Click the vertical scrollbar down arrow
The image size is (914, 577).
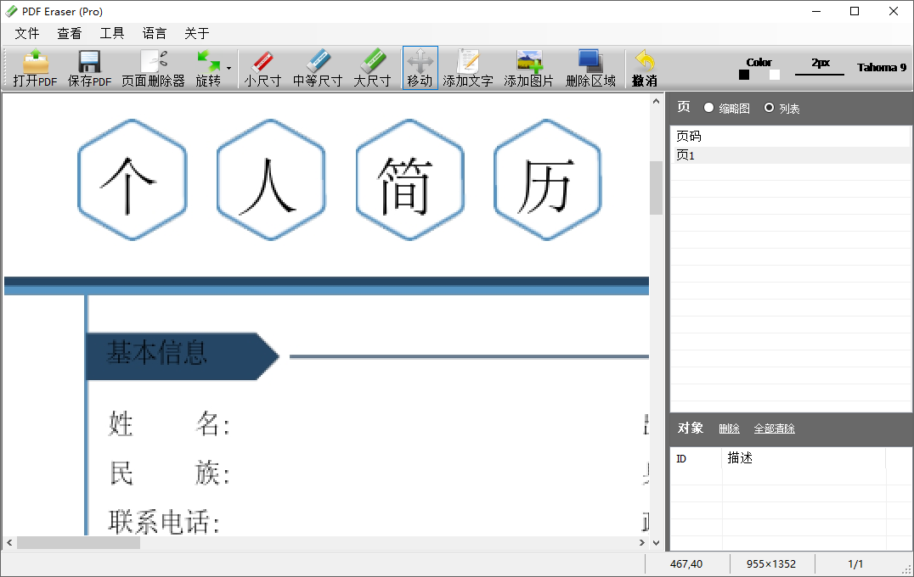tap(656, 543)
